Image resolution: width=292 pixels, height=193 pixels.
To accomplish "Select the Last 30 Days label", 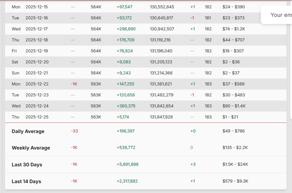I will tap(27, 165).
